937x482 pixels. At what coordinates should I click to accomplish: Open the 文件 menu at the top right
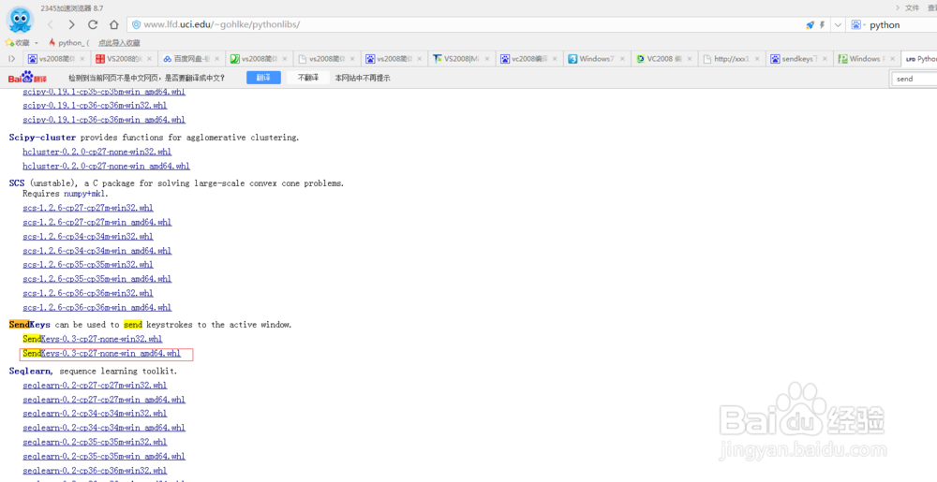912,7
